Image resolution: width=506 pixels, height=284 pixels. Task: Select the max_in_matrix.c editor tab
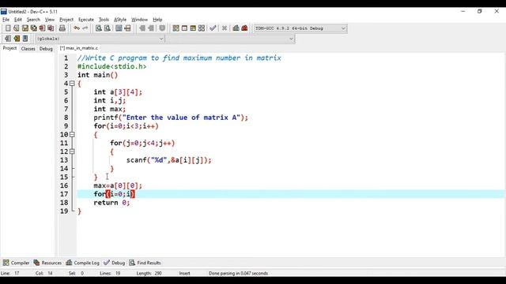click(x=79, y=48)
